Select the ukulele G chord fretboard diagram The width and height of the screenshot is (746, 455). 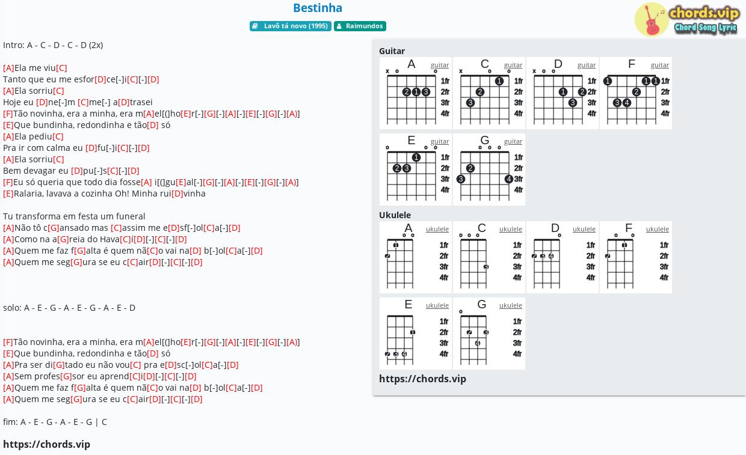point(489,334)
